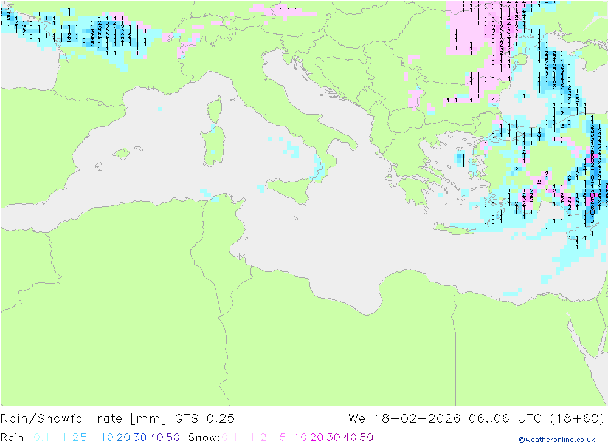Click the 'GFS 0.25' model label
Viewport: 608px width, 445px height.
(x=205, y=419)
